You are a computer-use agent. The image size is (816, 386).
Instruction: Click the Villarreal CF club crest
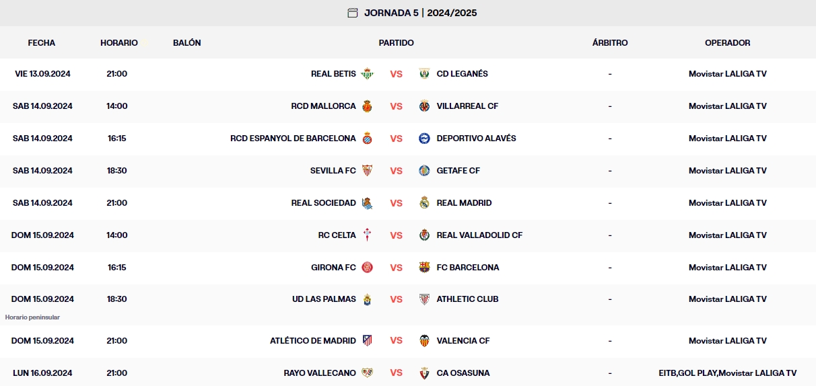pyautogui.click(x=424, y=106)
